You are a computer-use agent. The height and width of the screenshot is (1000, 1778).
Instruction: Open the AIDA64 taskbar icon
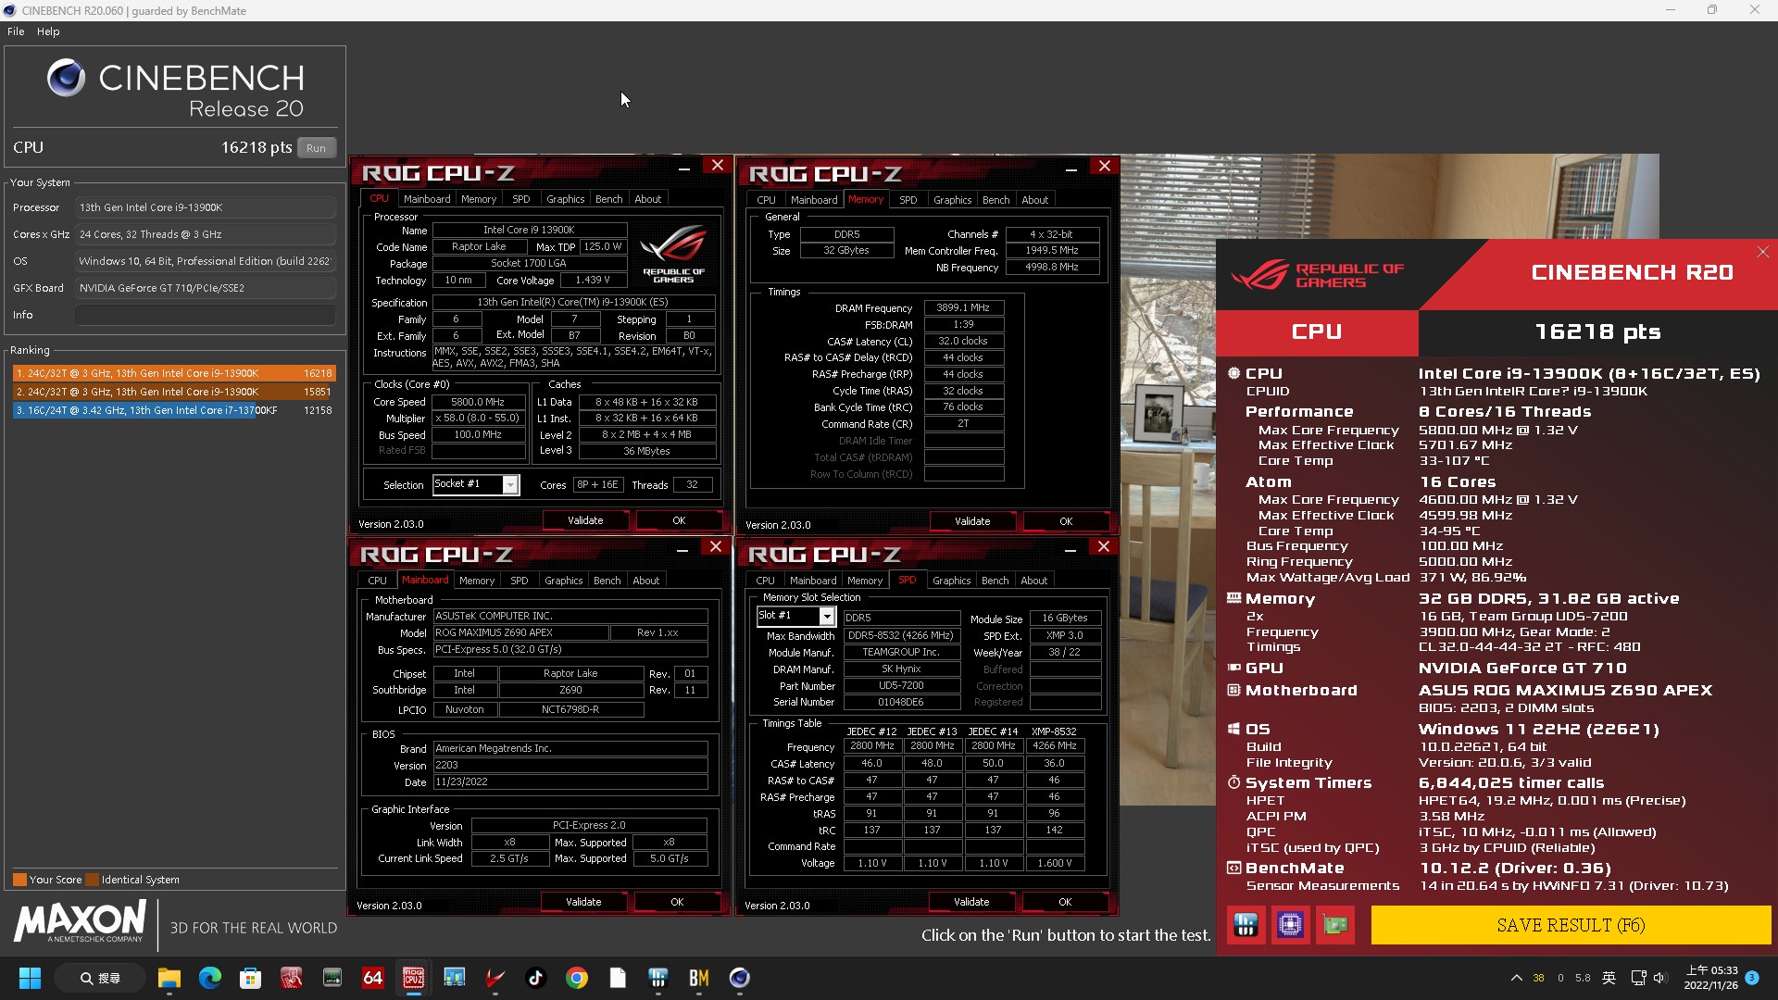(x=372, y=978)
